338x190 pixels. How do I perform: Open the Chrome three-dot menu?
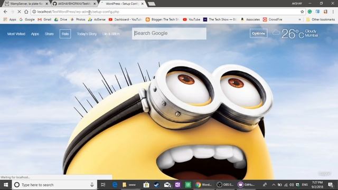[333, 12]
